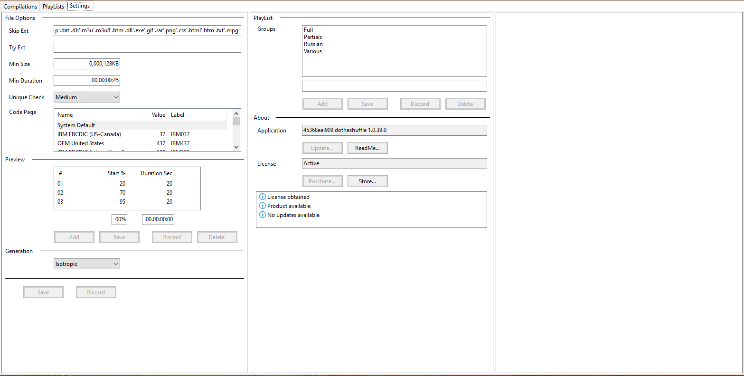Open the PlayLists tab
This screenshot has height=376, width=744.
click(x=53, y=7)
